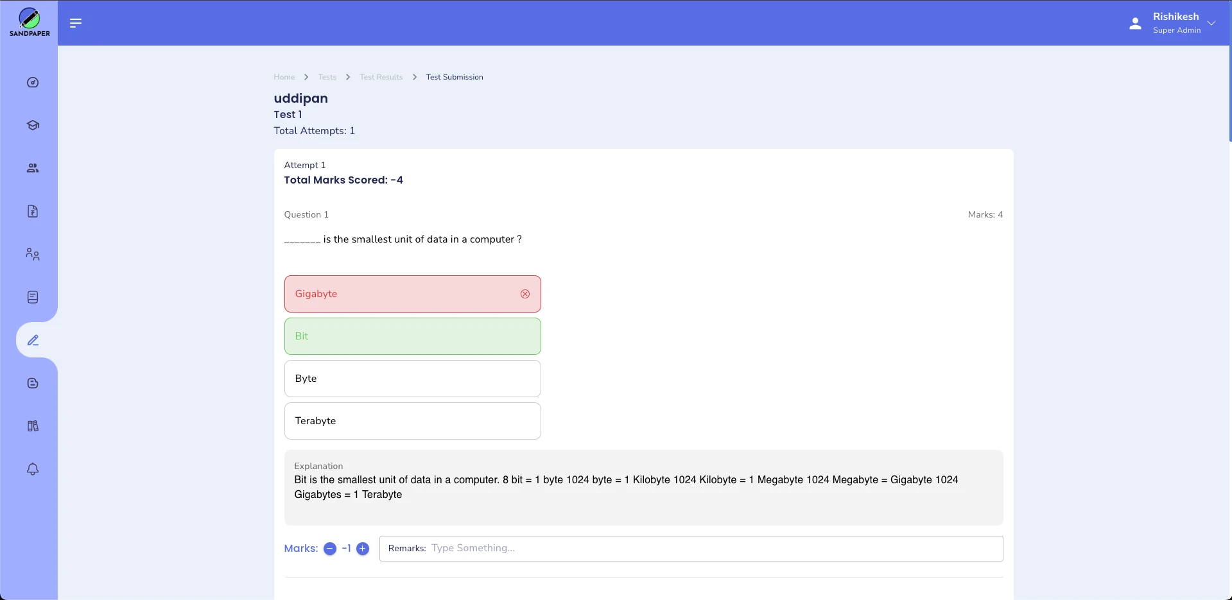Decrease marks with minus button
1232x600 pixels.
pyautogui.click(x=330, y=549)
